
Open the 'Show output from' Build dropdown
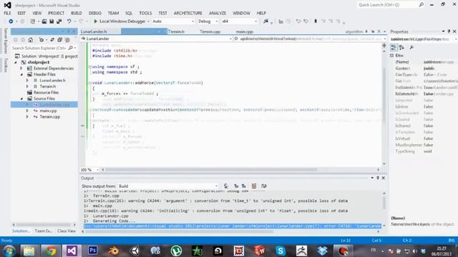168,186
